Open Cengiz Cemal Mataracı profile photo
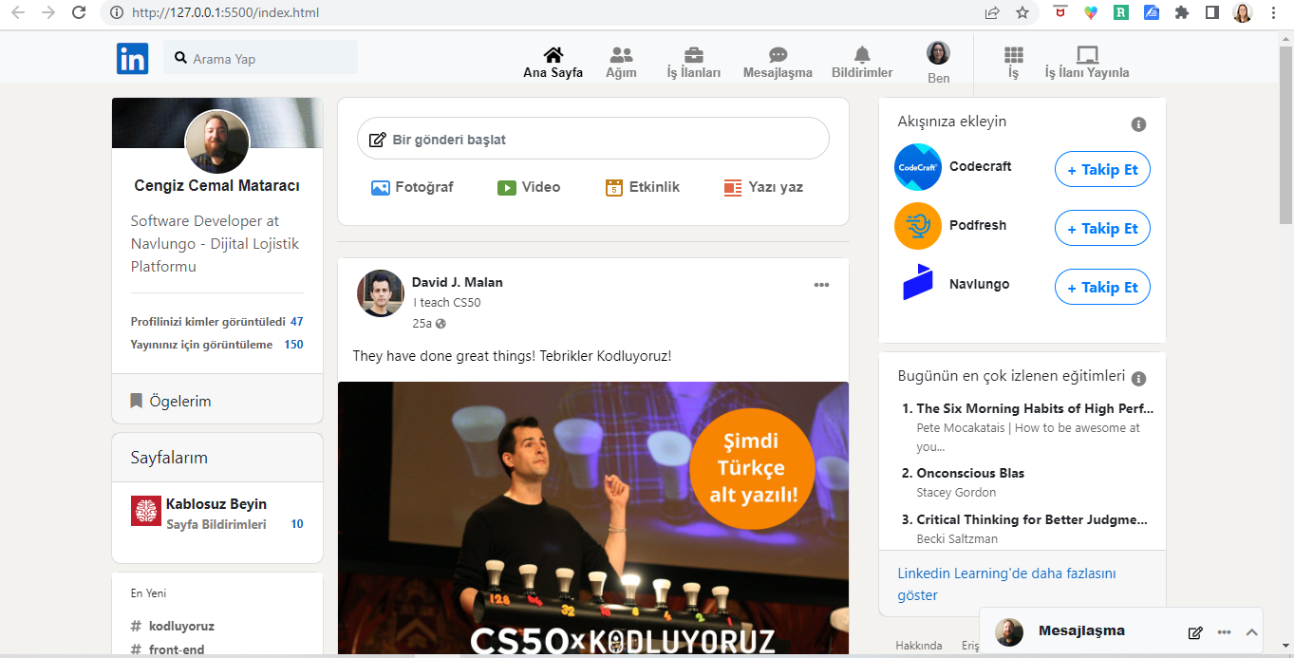 tap(217, 142)
